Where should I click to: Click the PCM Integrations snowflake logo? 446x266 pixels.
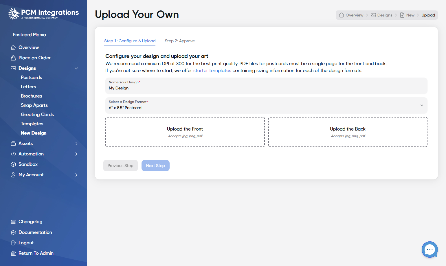coord(14,14)
